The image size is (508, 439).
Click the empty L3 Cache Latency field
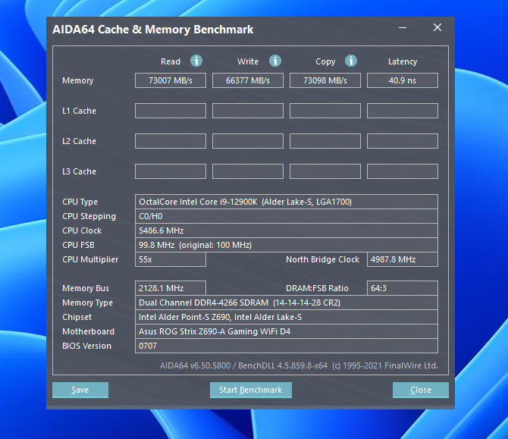[x=403, y=171]
